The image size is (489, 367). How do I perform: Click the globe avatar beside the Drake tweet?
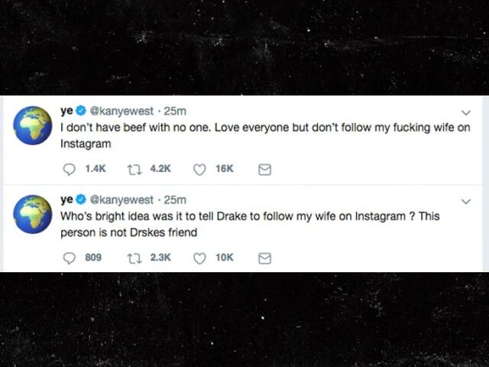point(33,215)
